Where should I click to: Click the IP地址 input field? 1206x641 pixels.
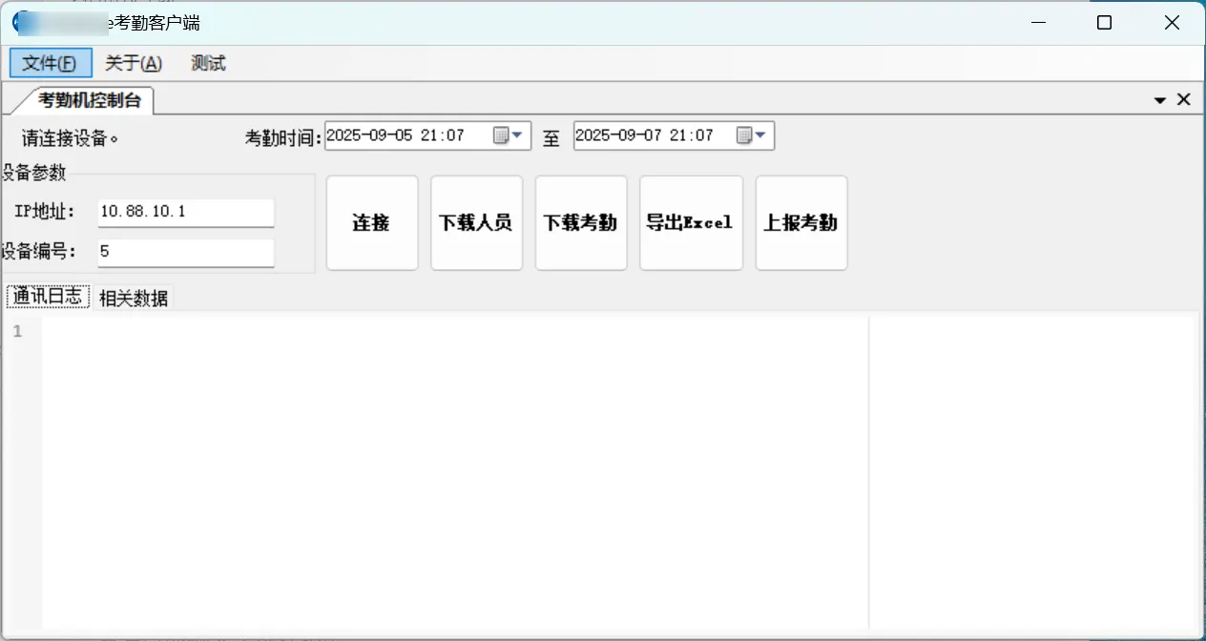(x=186, y=212)
